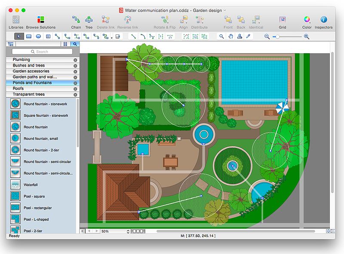Viewport: 344px width, 254px height.
Task: Click the Reverse link toolbar icon
Action: point(127,20)
